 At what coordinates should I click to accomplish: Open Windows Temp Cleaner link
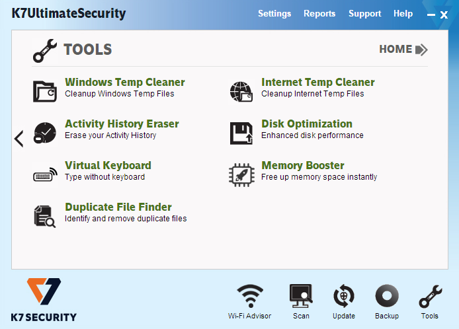click(125, 82)
